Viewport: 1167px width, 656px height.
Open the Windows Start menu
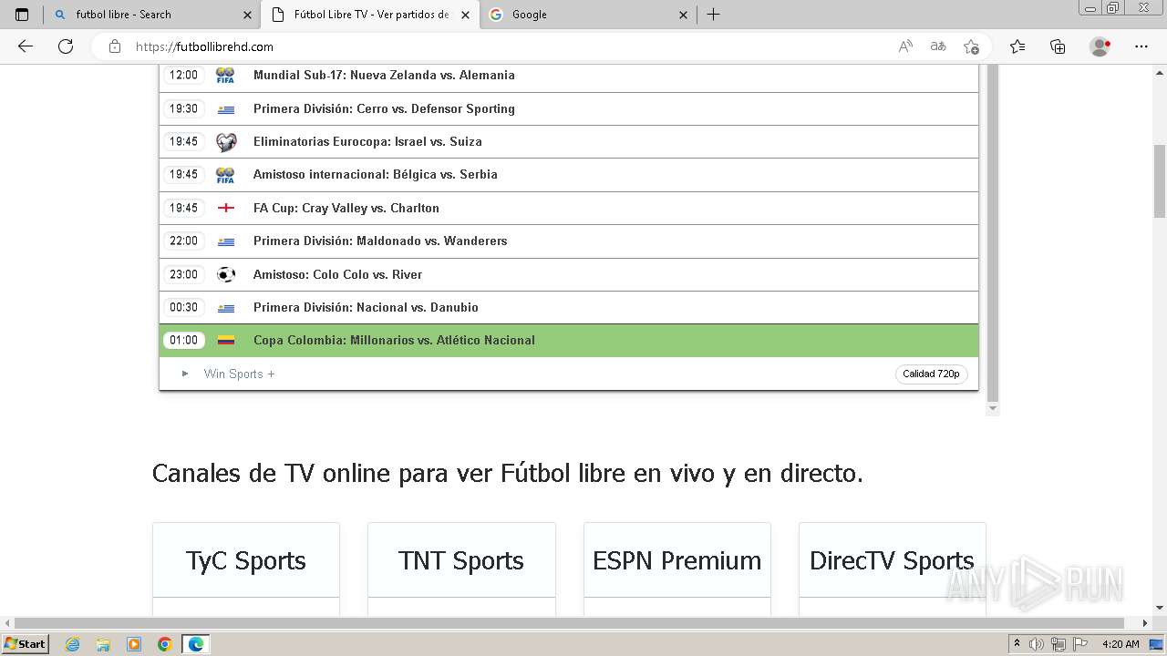pos(26,643)
